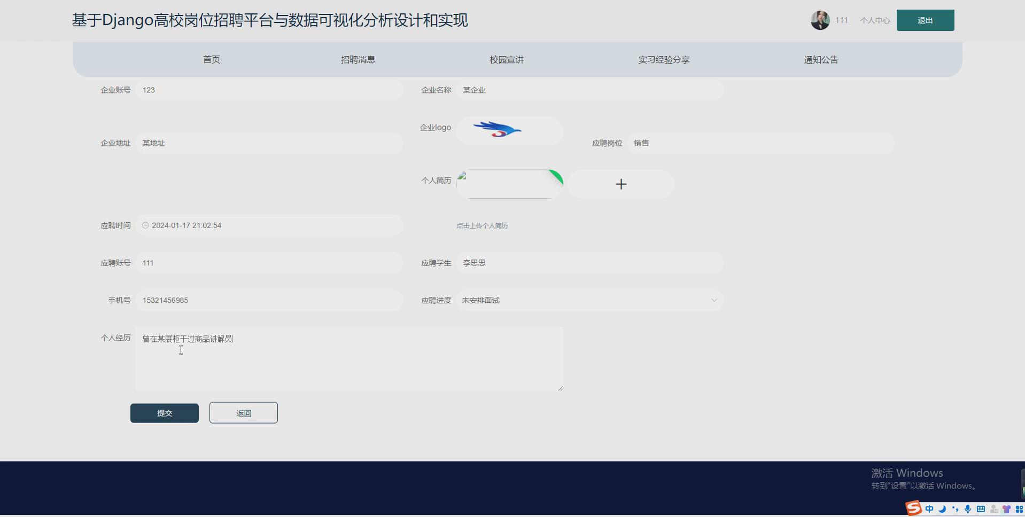The height and width of the screenshot is (517, 1025).
Task: Open the Sogou soft keyboard icon
Action: [981, 508]
